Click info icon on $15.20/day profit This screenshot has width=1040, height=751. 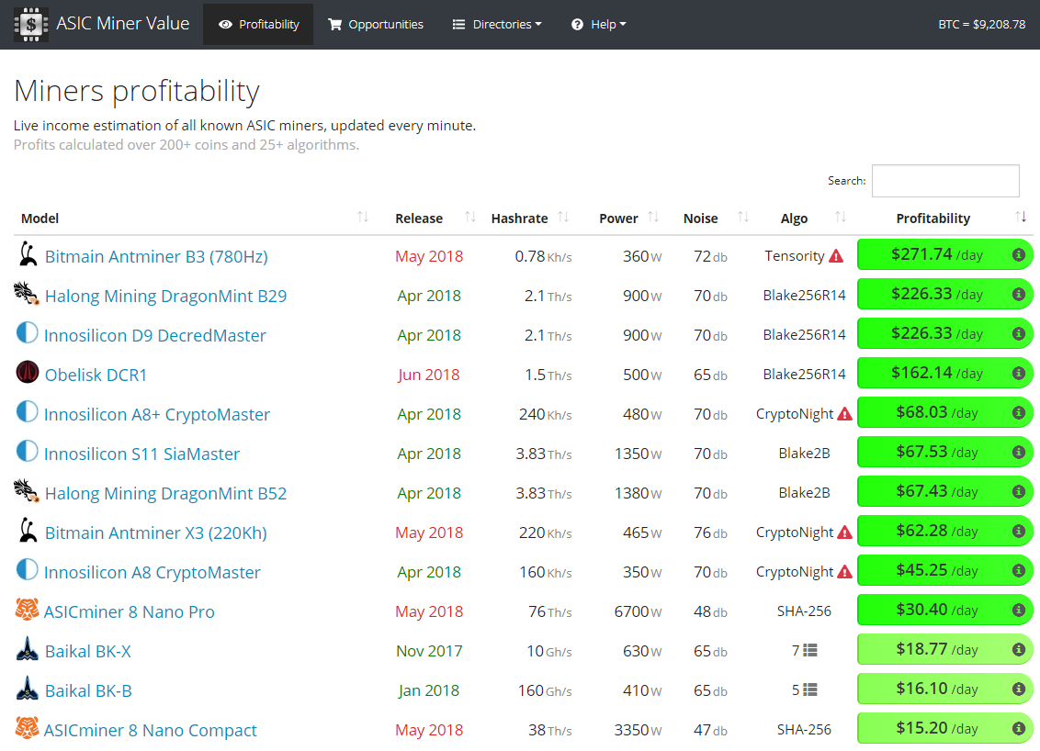[x=1019, y=728]
